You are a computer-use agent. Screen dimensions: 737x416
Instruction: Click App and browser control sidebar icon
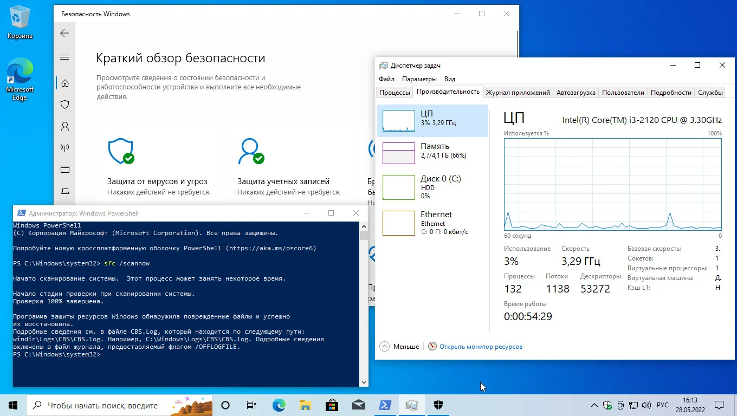coord(65,170)
